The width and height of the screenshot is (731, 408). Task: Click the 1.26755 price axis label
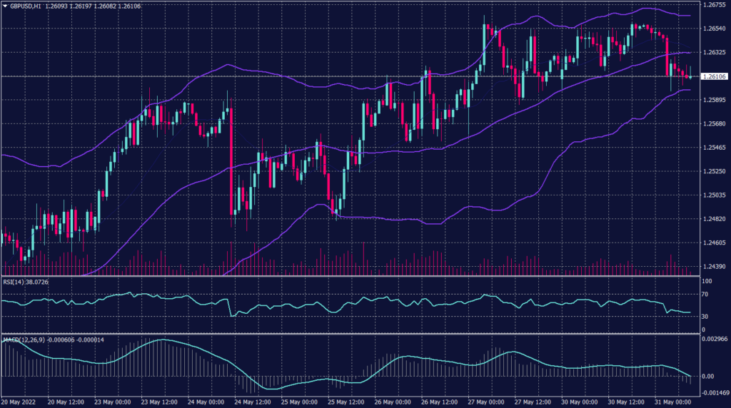(x=712, y=4)
